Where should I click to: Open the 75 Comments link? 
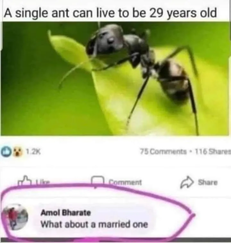[163, 151]
